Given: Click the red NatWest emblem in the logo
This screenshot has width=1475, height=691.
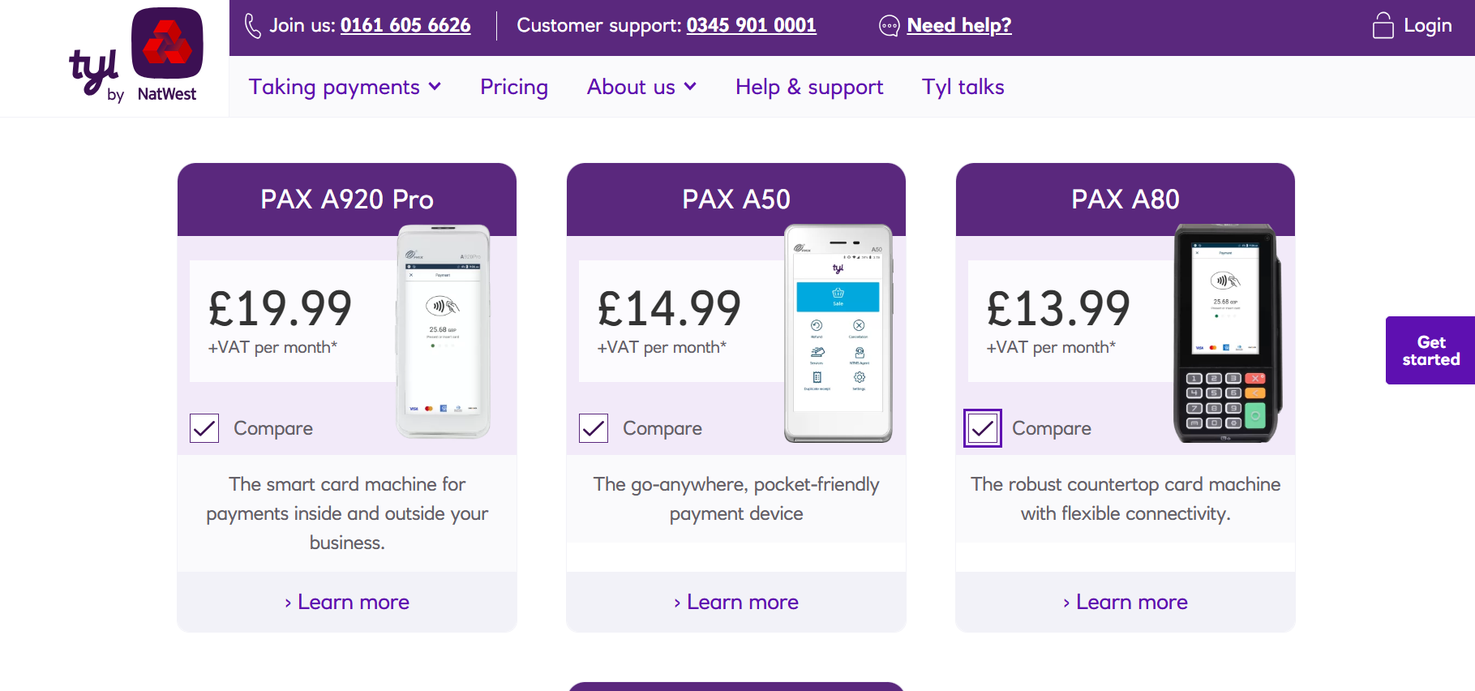Looking at the screenshot, I should (x=168, y=43).
